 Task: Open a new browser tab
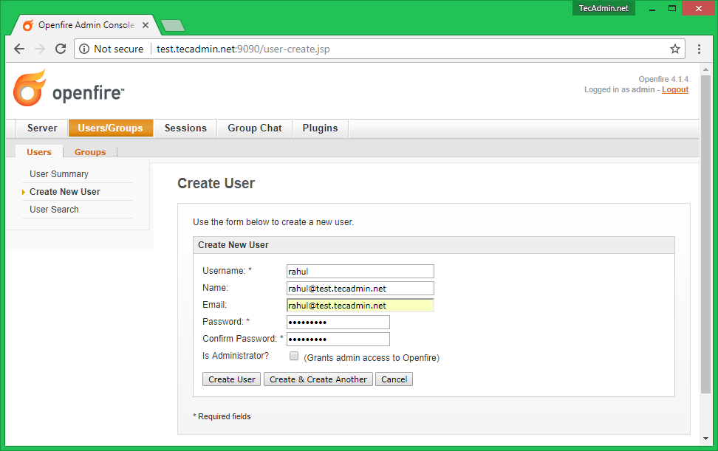click(173, 26)
